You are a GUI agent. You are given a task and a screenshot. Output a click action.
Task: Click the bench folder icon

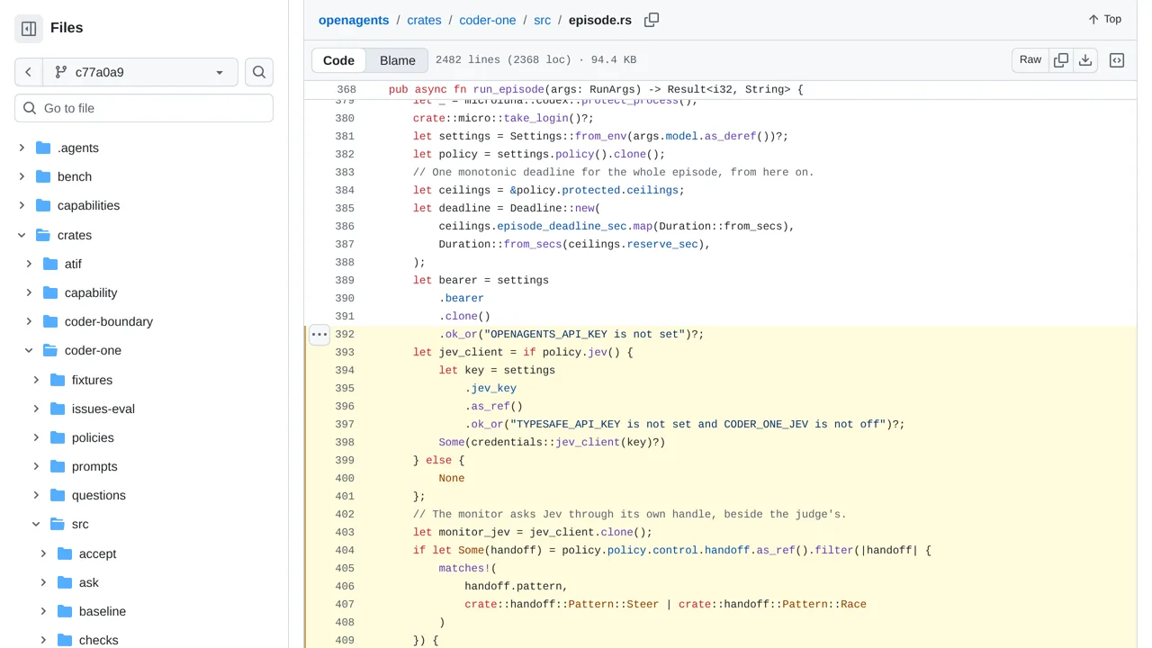[x=43, y=176]
